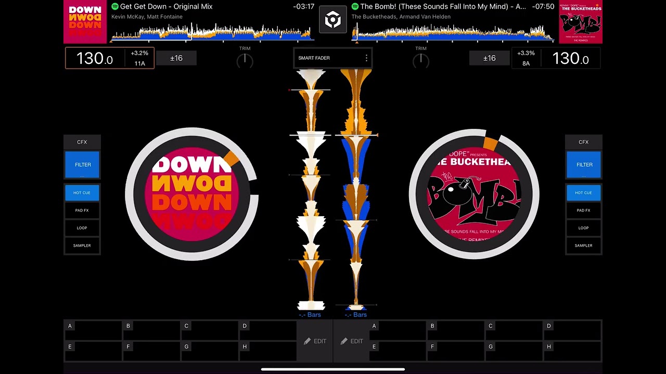Change the right deck ±16 tempo range
Viewport: 666px width, 374px height.
489,58
